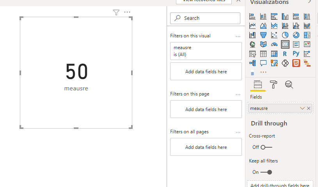The image size is (318, 187).
Task: Select the key influencers visual
Action: coord(307,54)
